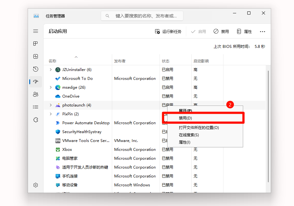Click the 移动设备 app icon

click(x=58, y=185)
